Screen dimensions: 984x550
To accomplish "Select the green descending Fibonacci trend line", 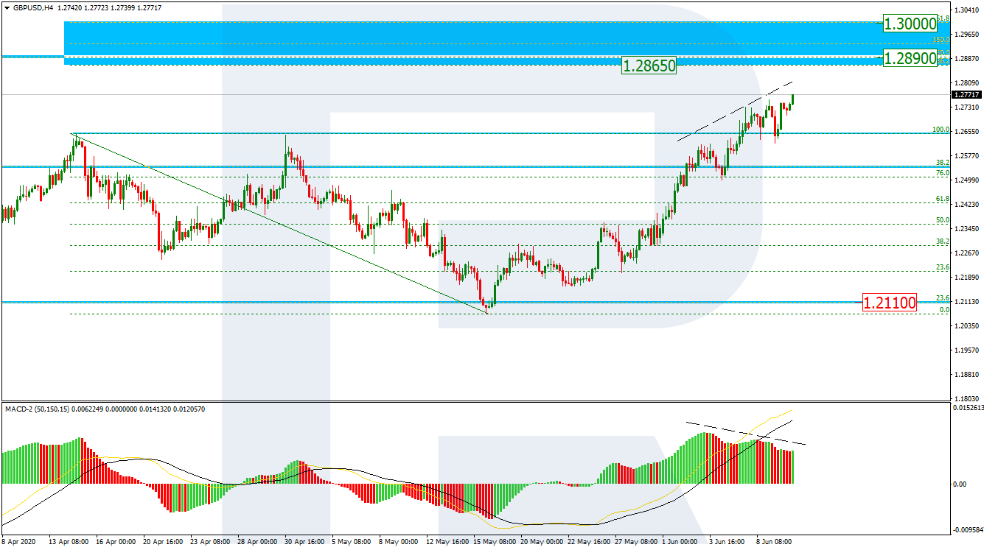I will 280,224.
